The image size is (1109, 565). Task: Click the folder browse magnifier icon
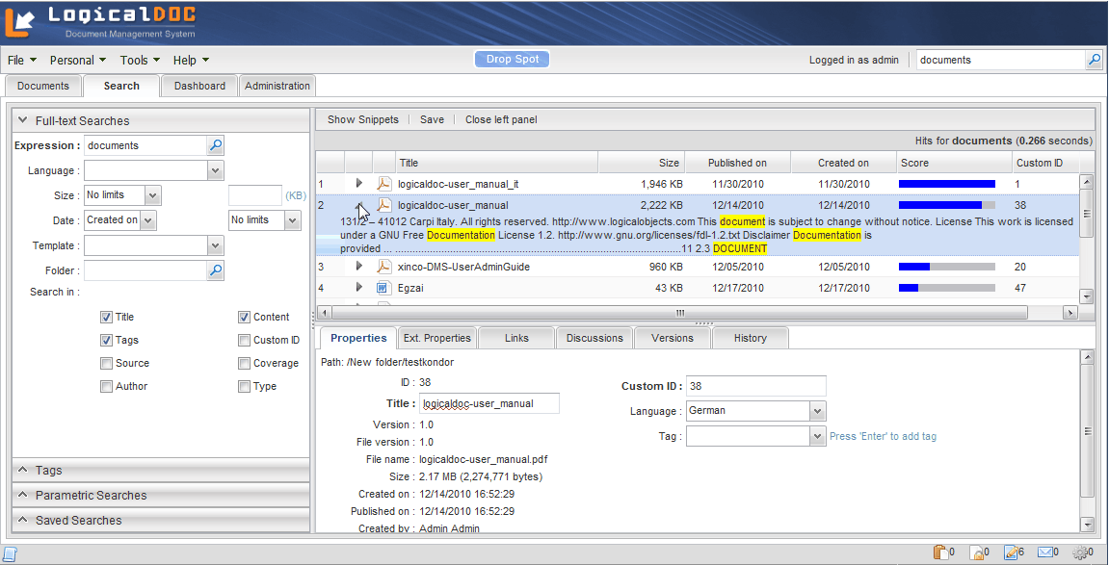(216, 270)
